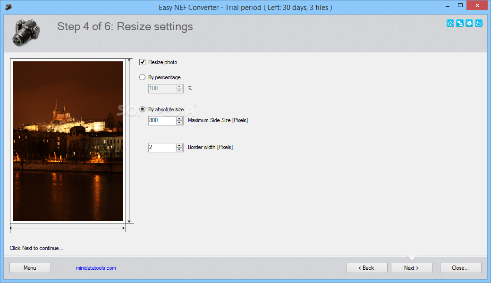Increase Maximum Side Size value
The height and width of the screenshot is (283, 491).
pos(179,118)
